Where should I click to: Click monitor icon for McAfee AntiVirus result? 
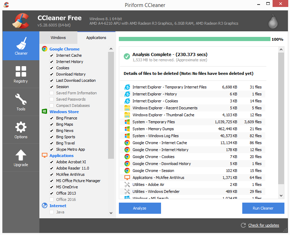[x=127, y=177]
